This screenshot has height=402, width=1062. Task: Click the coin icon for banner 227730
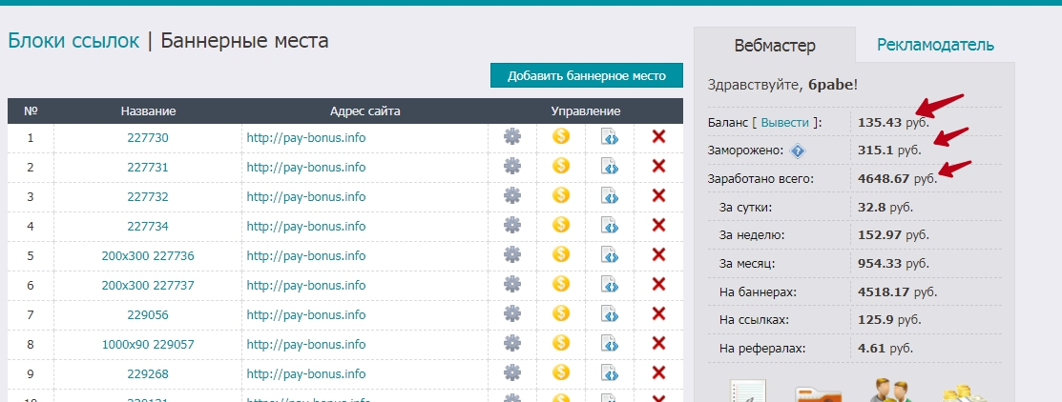(561, 136)
